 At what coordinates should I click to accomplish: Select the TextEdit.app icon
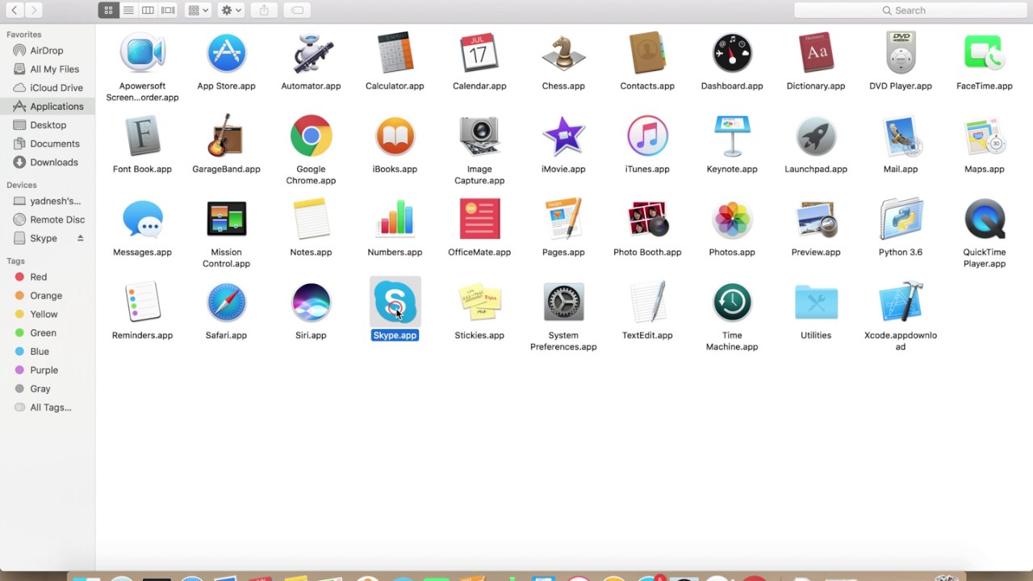(647, 303)
